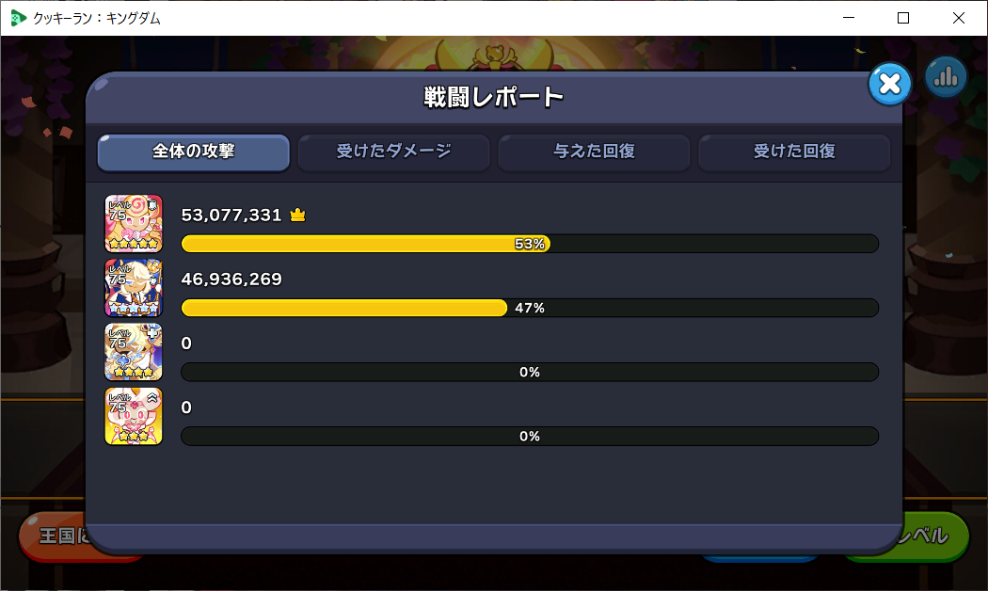Screen dimensions: 988x591
Task: Click the 47% yellow damage bar
Action: click(x=344, y=308)
